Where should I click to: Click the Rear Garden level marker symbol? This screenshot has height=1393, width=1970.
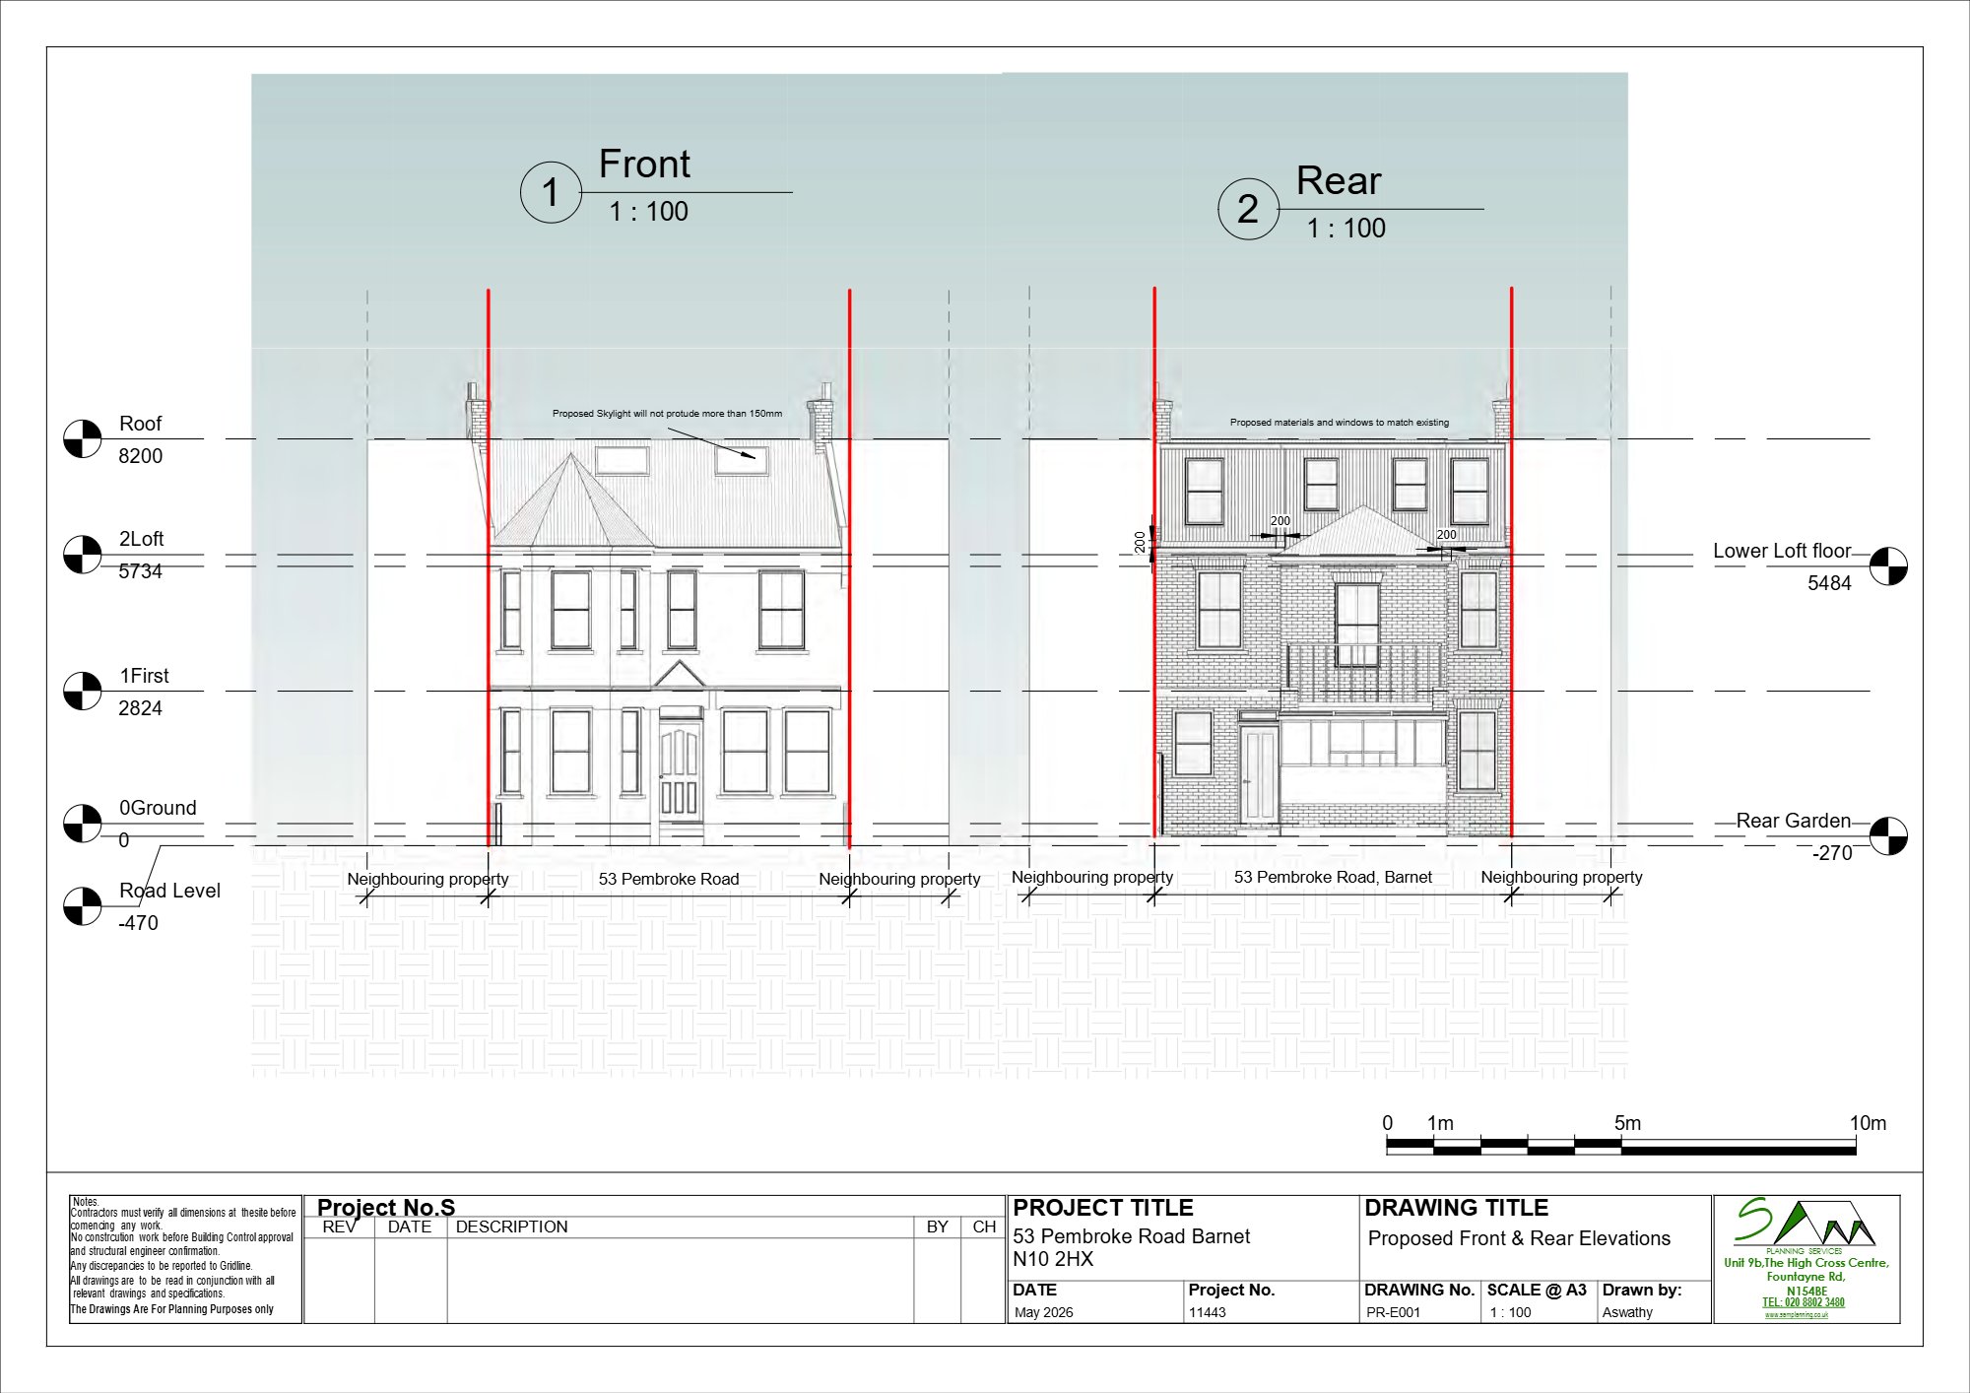pyautogui.click(x=1888, y=835)
